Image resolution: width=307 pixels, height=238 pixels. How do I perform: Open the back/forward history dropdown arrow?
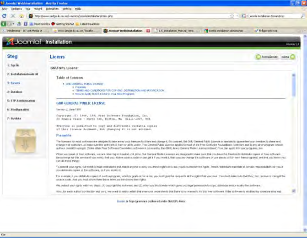click(13, 24)
